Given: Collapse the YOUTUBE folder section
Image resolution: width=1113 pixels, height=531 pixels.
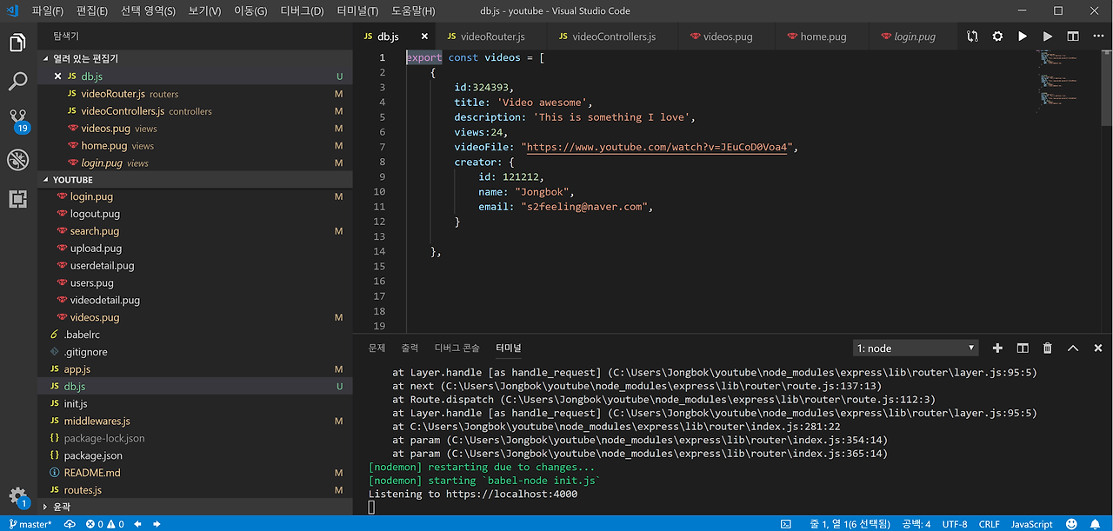Looking at the screenshot, I should coord(73,180).
